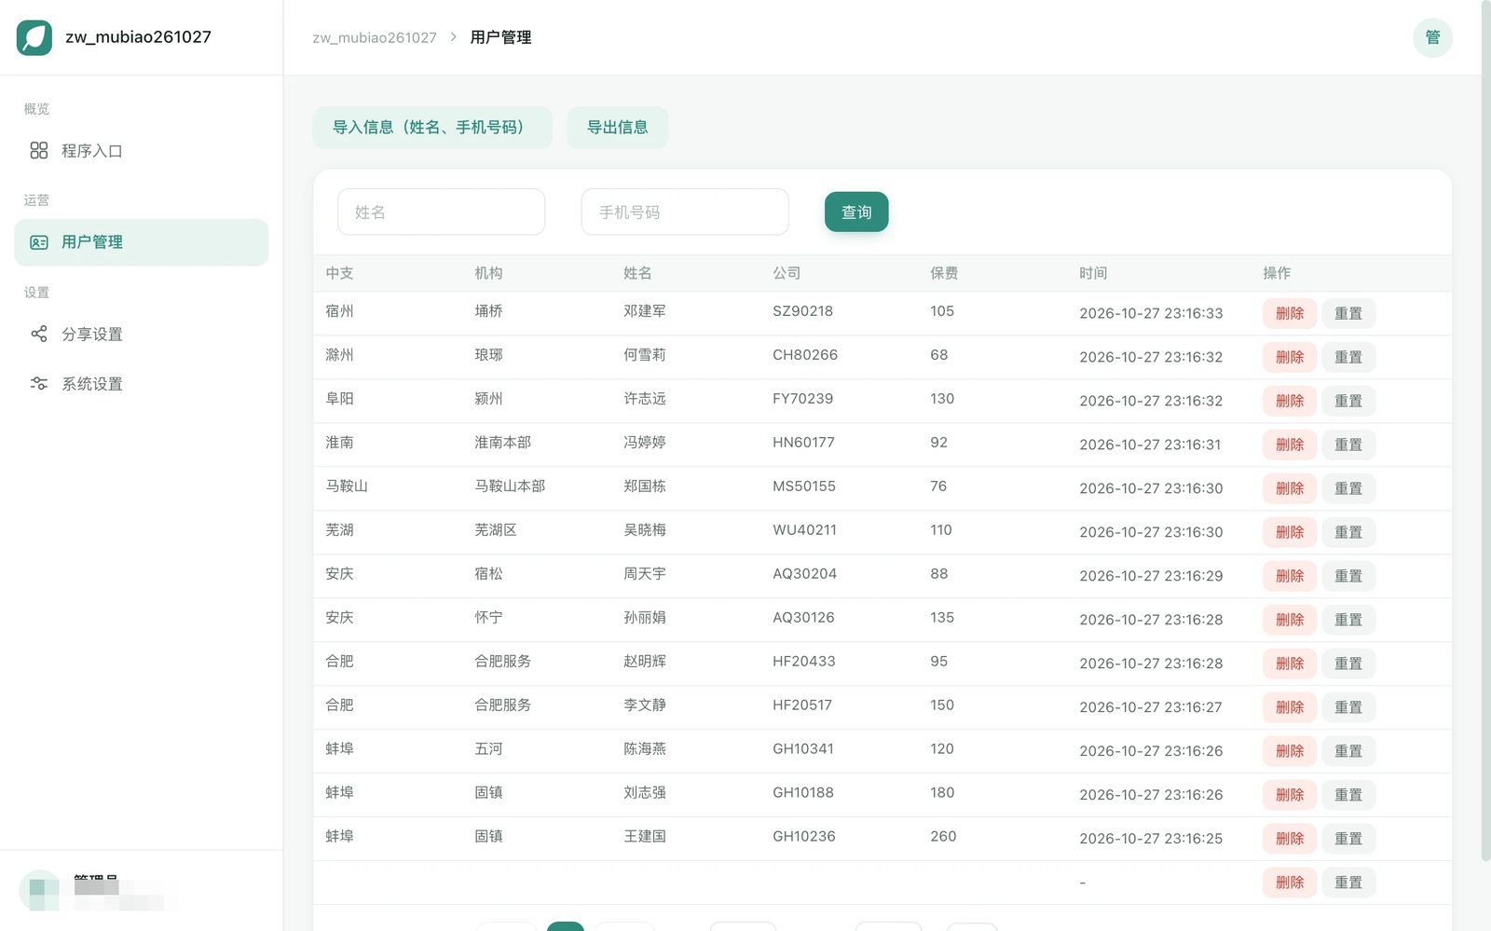This screenshot has width=1491, height=931.
Task: Reset the 周天宇 row
Action: click(1348, 576)
